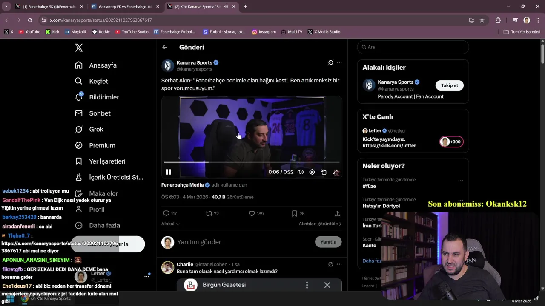Follow Kanarya Sports with Takip et
This screenshot has height=306, width=545.
click(449, 85)
